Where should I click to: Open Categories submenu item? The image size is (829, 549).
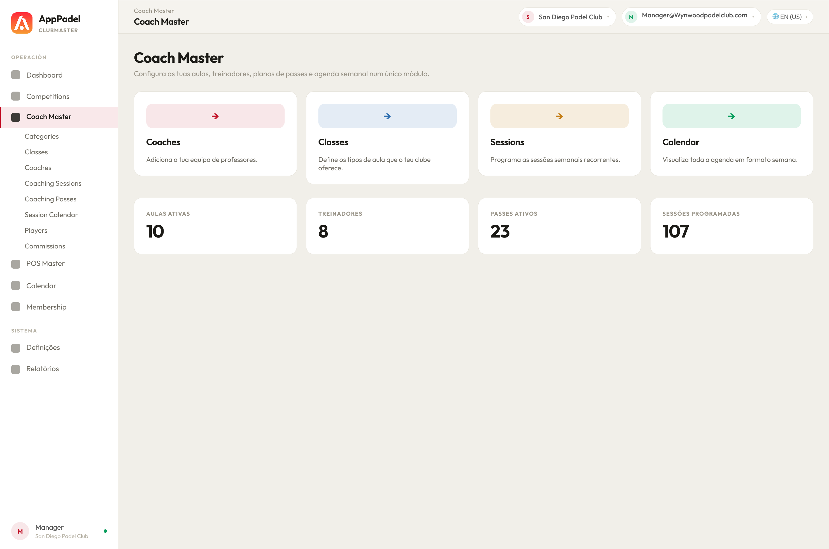42,136
